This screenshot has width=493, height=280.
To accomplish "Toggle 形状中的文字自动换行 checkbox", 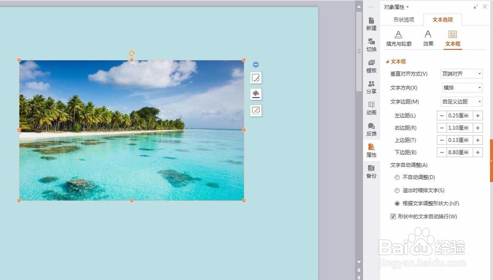I will click(393, 216).
